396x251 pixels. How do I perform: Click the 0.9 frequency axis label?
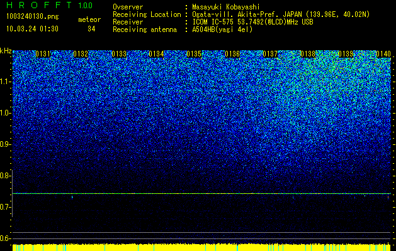tap(5, 144)
